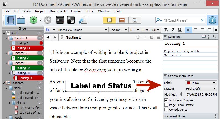Viewport: 220px width, 119px height.
Task: Open the Status dropdown showing Final Draft
Action: click(201, 89)
